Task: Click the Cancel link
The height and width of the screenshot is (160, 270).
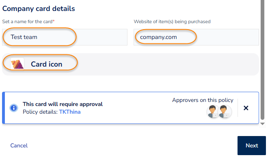Action: tap(19, 145)
